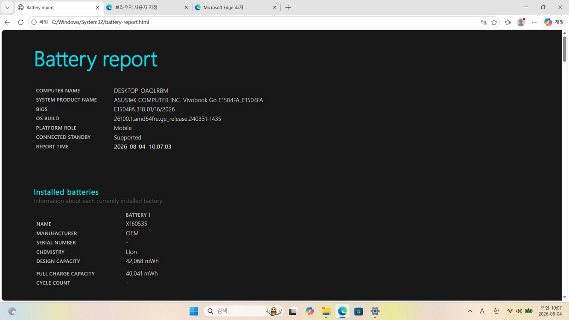Open the Edge profile avatar
Viewport: 569px width, 320px height.
coord(521,22)
